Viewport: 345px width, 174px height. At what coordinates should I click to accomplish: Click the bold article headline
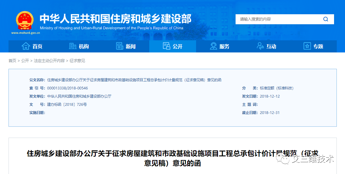tap(173, 159)
